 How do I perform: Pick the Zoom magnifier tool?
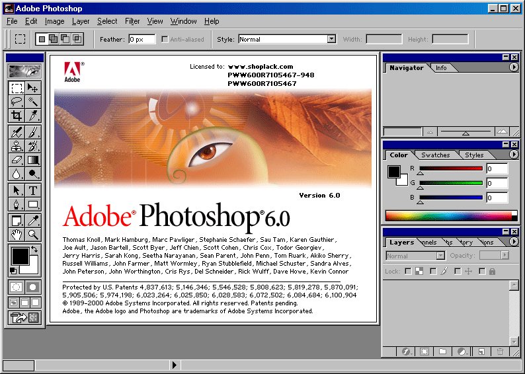33,235
